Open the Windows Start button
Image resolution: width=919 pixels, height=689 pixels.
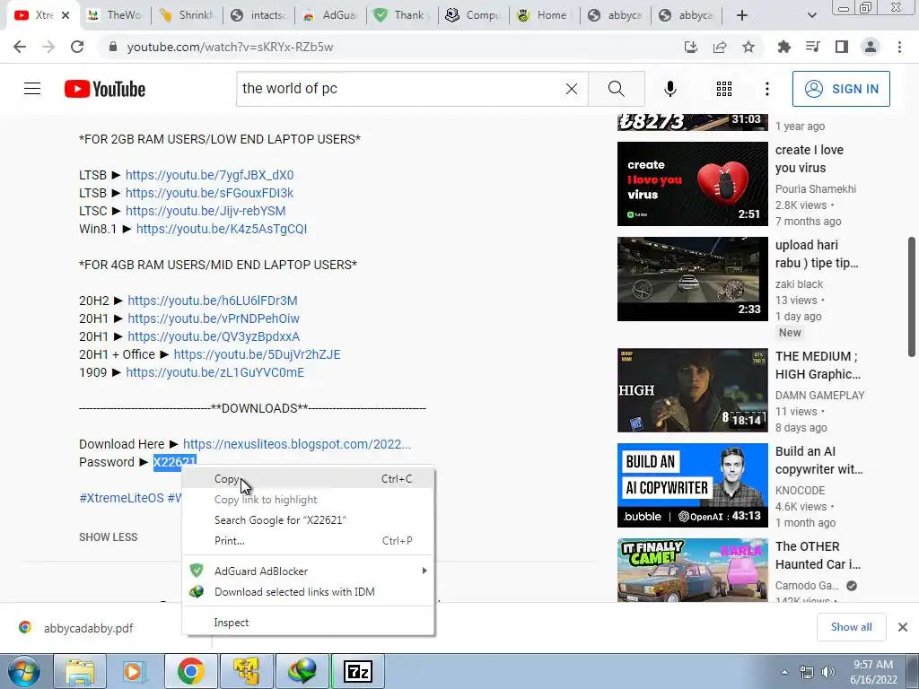point(24,671)
